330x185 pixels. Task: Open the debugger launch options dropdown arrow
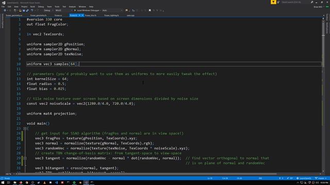click(x=101, y=10)
